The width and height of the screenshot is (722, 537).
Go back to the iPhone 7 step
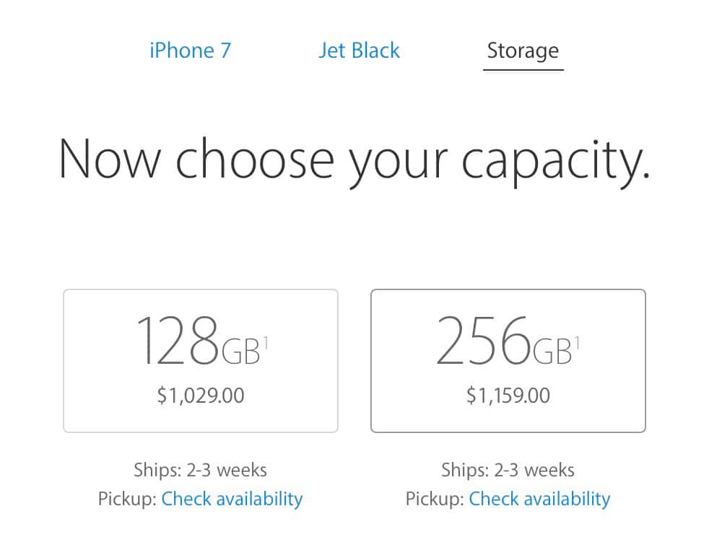tap(190, 51)
